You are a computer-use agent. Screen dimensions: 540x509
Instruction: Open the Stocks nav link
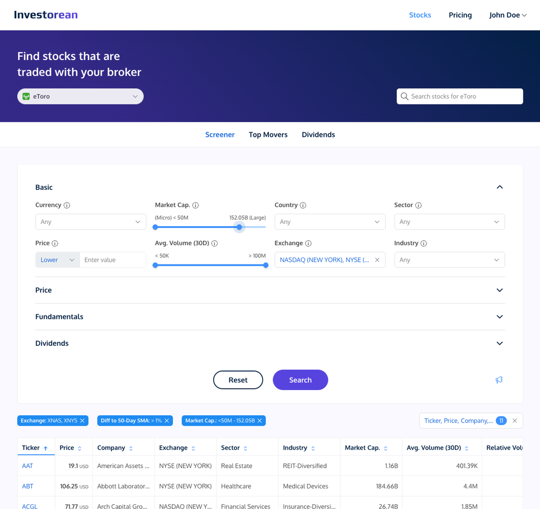click(420, 15)
